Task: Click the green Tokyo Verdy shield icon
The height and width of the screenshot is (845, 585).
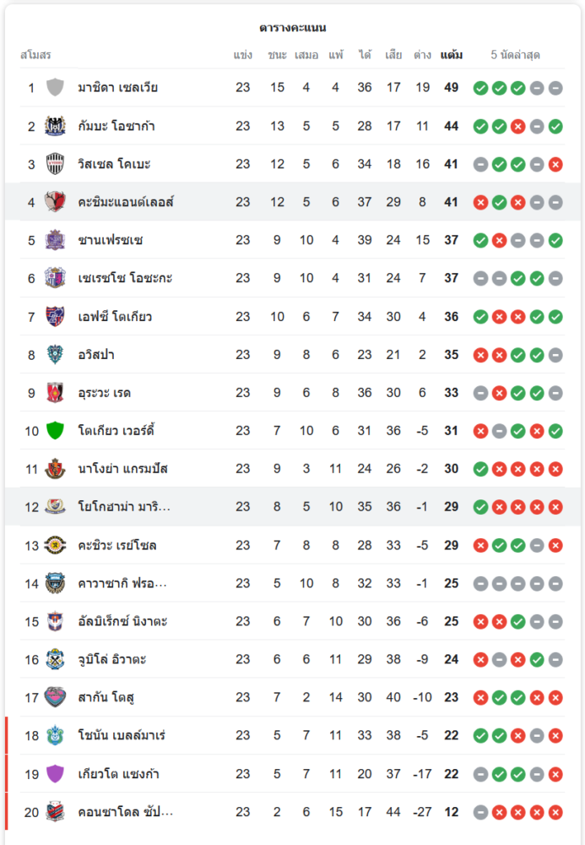Action: pyautogui.click(x=56, y=431)
